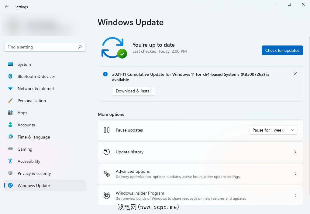Click the pause bars icon
This screenshot has width=310, height=214.
pyautogui.click(x=107, y=130)
